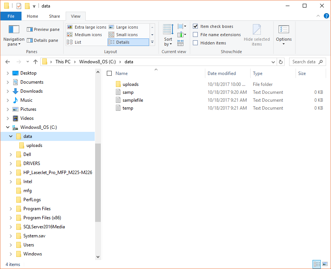Open the Navigation pane menu
This screenshot has width=331, height=269.
click(14, 35)
